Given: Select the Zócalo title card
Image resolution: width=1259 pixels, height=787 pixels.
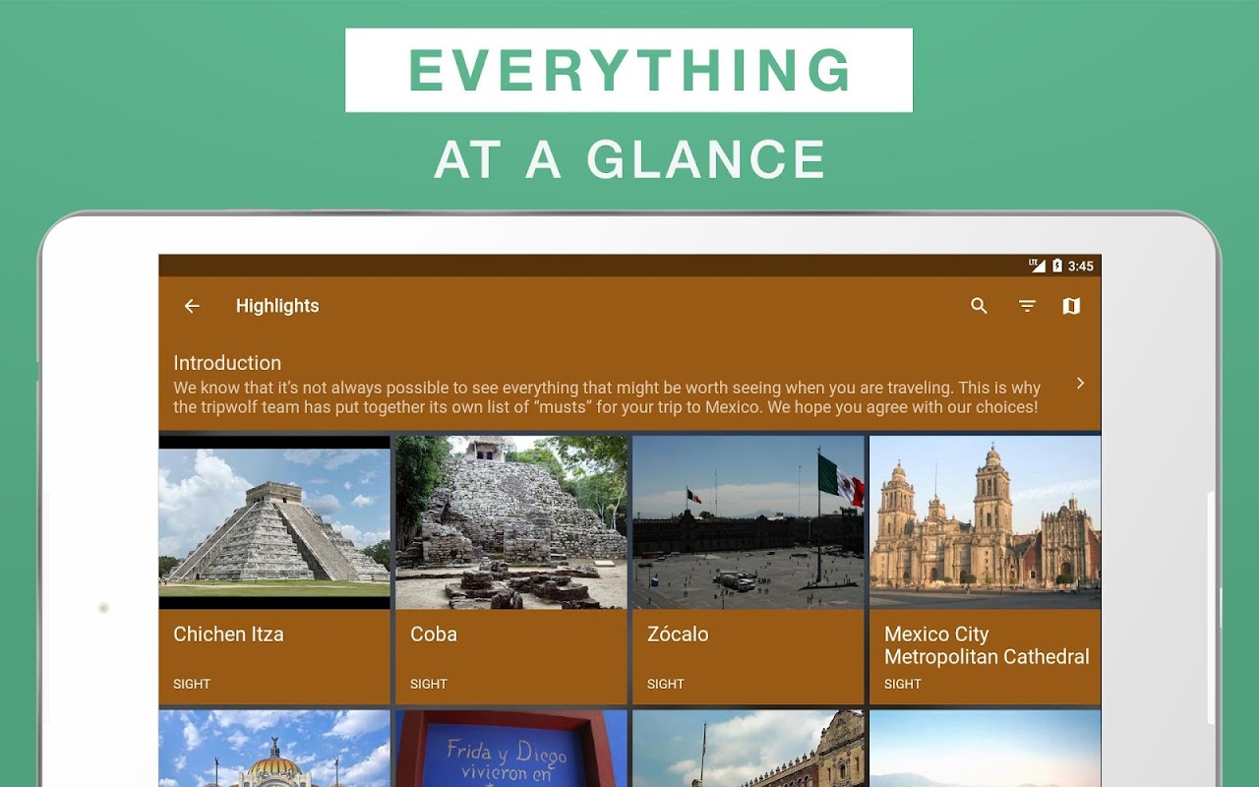Looking at the screenshot, I should tap(749, 657).
